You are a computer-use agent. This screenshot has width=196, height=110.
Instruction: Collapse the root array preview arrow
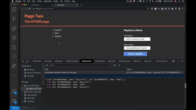point(46,79)
